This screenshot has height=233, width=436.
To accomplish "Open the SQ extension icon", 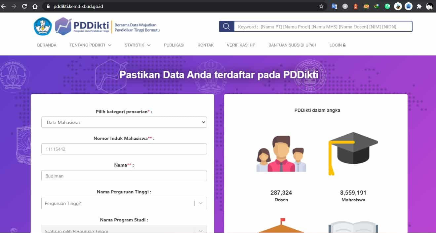I will 366,6.
